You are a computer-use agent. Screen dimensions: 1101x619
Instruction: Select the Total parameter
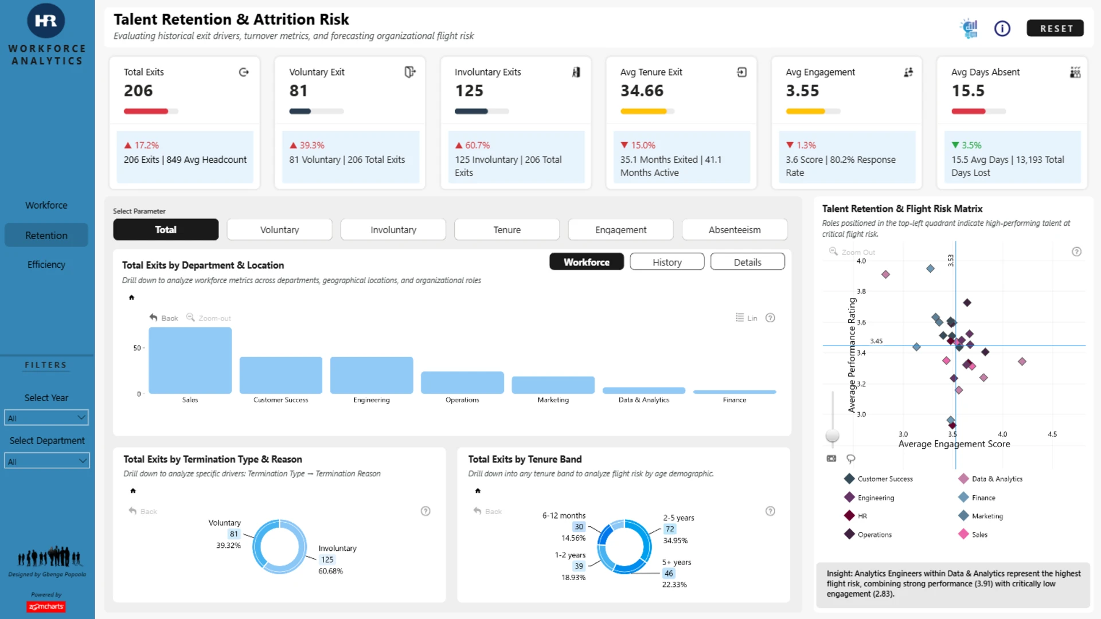pos(166,229)
